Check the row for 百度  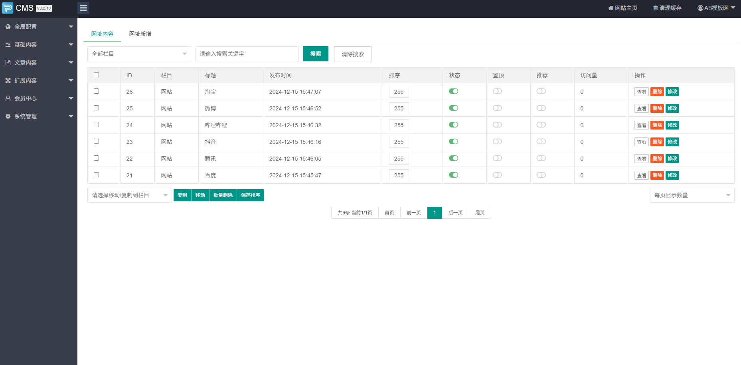pos(96,175)
